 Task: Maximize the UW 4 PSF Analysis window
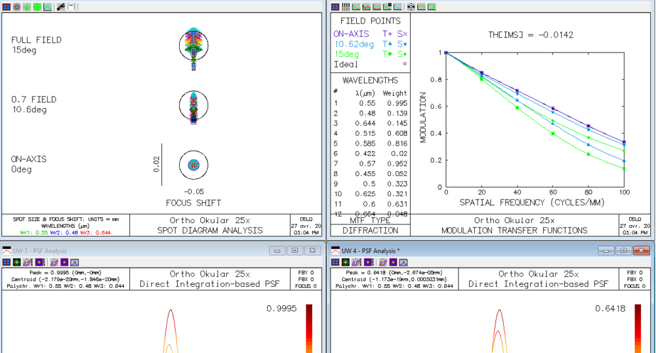(x=624, y=251)
